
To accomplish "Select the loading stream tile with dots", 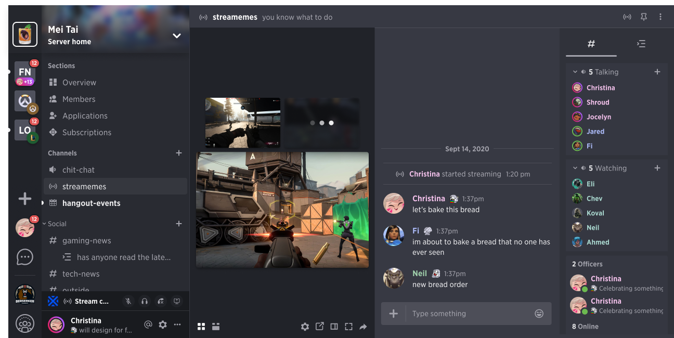I will [322, 123].
